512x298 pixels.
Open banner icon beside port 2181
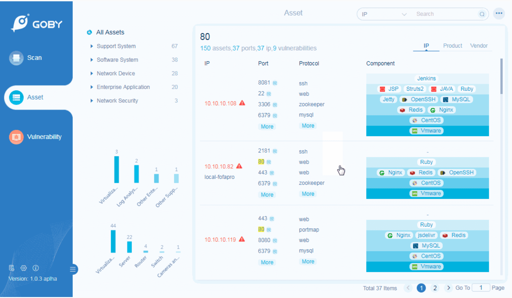(x=275, y=151)
